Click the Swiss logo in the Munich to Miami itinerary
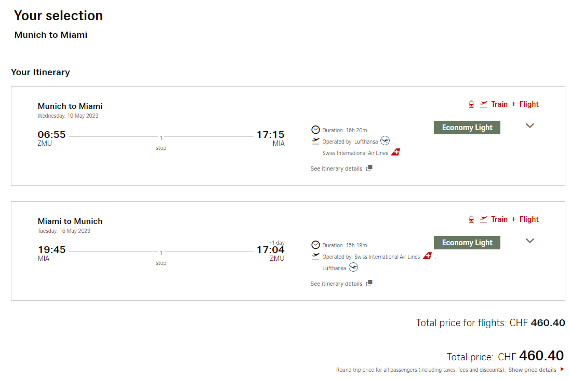 (395, 152)
